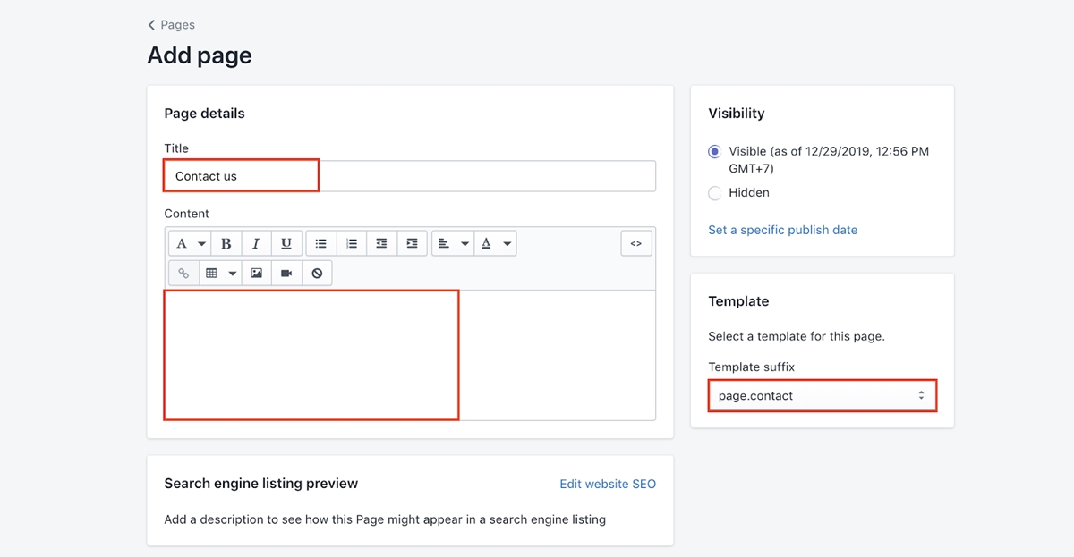Insert a bulleted list

coord(321,243)
